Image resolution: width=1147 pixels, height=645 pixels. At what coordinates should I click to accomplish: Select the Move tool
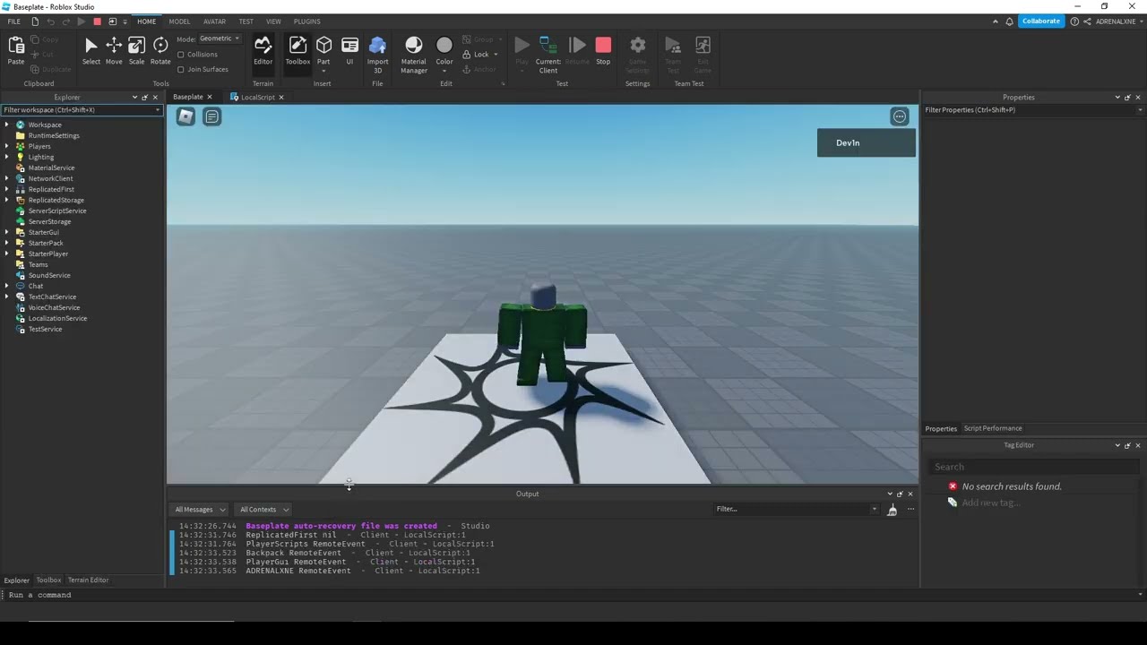[x=114, y=50]
